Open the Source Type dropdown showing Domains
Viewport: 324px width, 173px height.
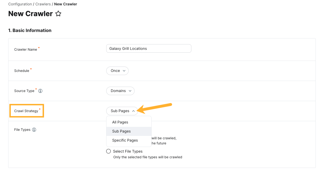(x=120, y=91)
